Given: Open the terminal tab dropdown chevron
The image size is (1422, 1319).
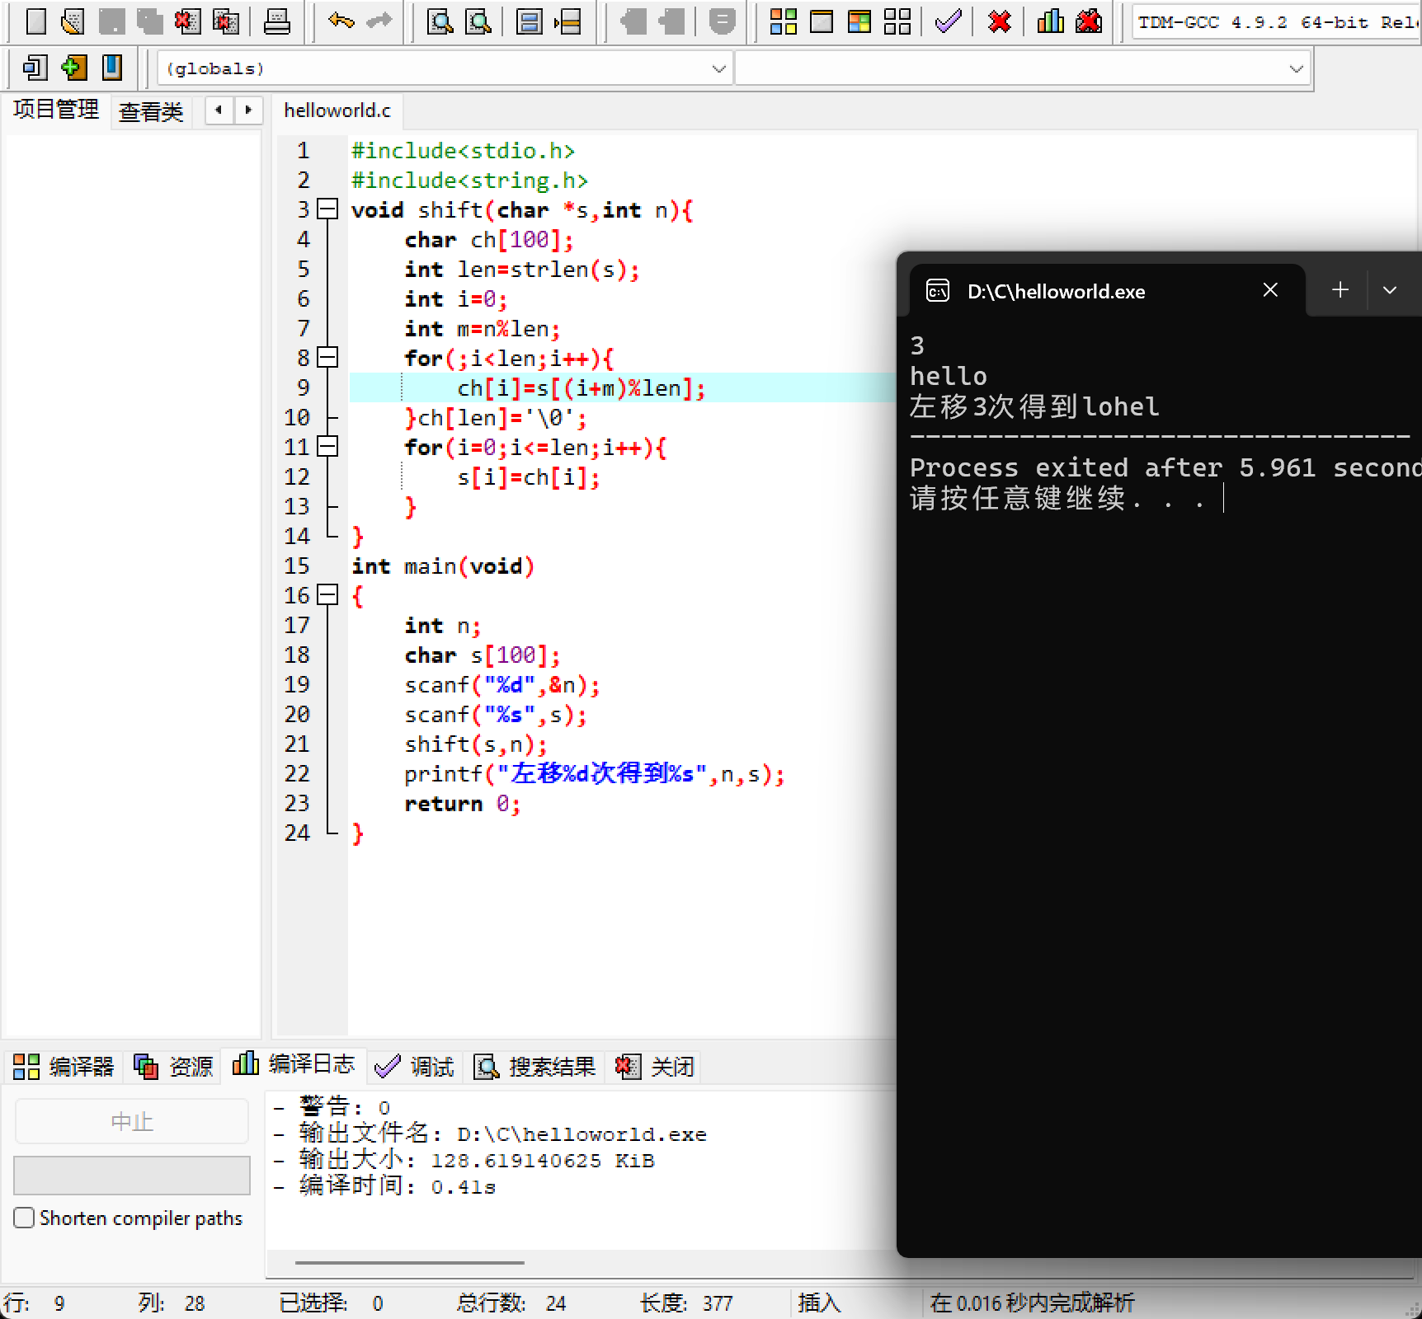Looking at the screenshot, I should tap(1390, 290).
